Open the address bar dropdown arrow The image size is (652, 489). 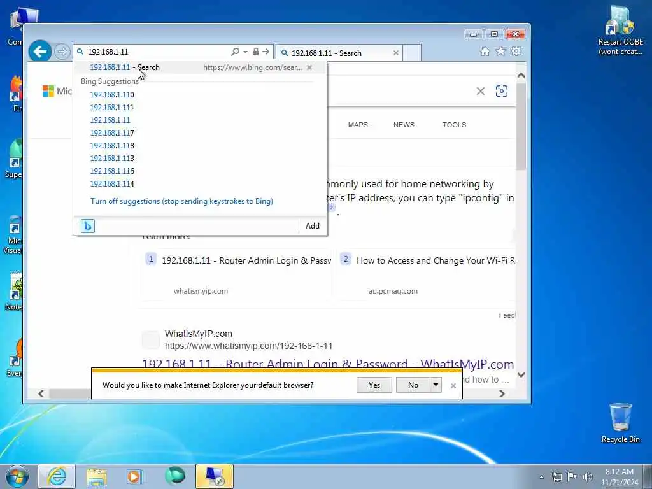point(245,52)
